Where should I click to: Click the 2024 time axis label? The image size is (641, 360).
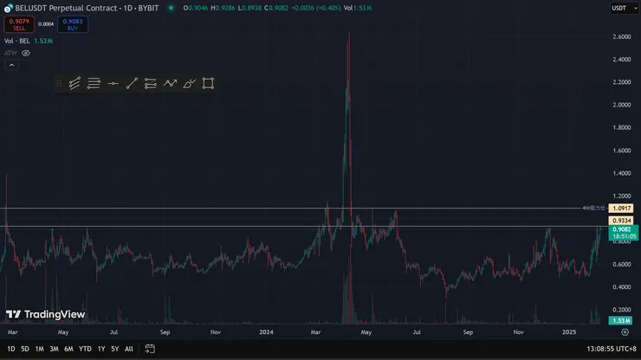click(x=266, y=332)
